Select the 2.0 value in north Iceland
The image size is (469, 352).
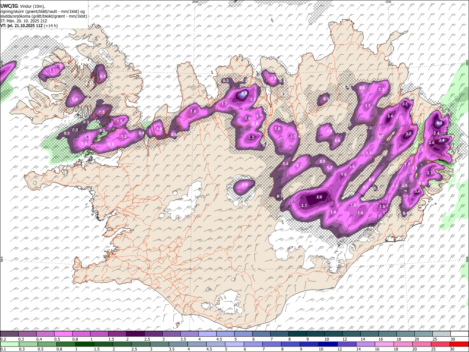[x=248, y=118]
